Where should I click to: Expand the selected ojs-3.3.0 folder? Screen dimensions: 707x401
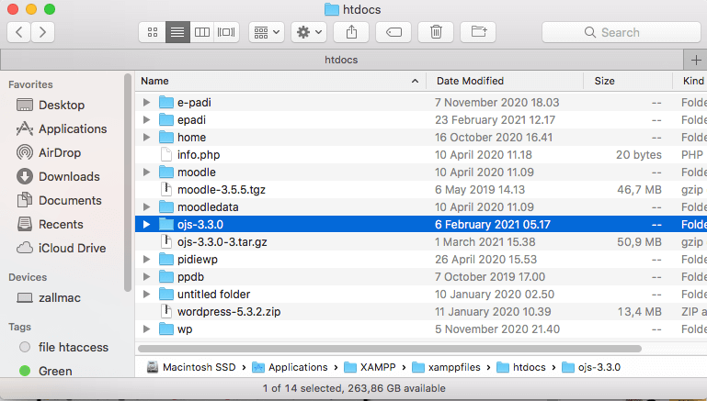tap(146, 224)
